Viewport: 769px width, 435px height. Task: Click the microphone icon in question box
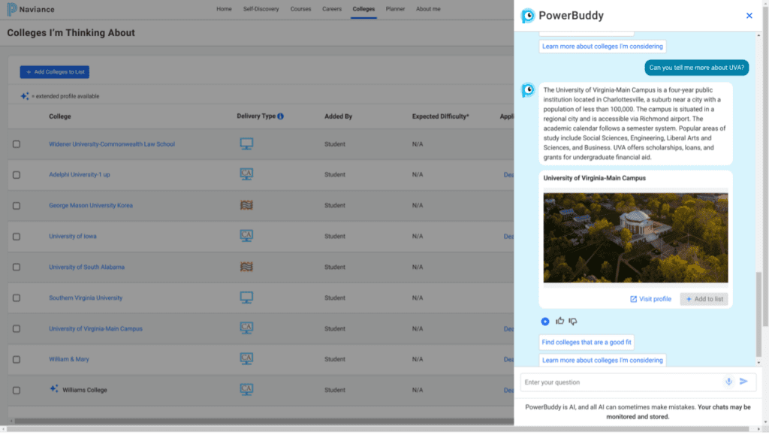(728, 382)
